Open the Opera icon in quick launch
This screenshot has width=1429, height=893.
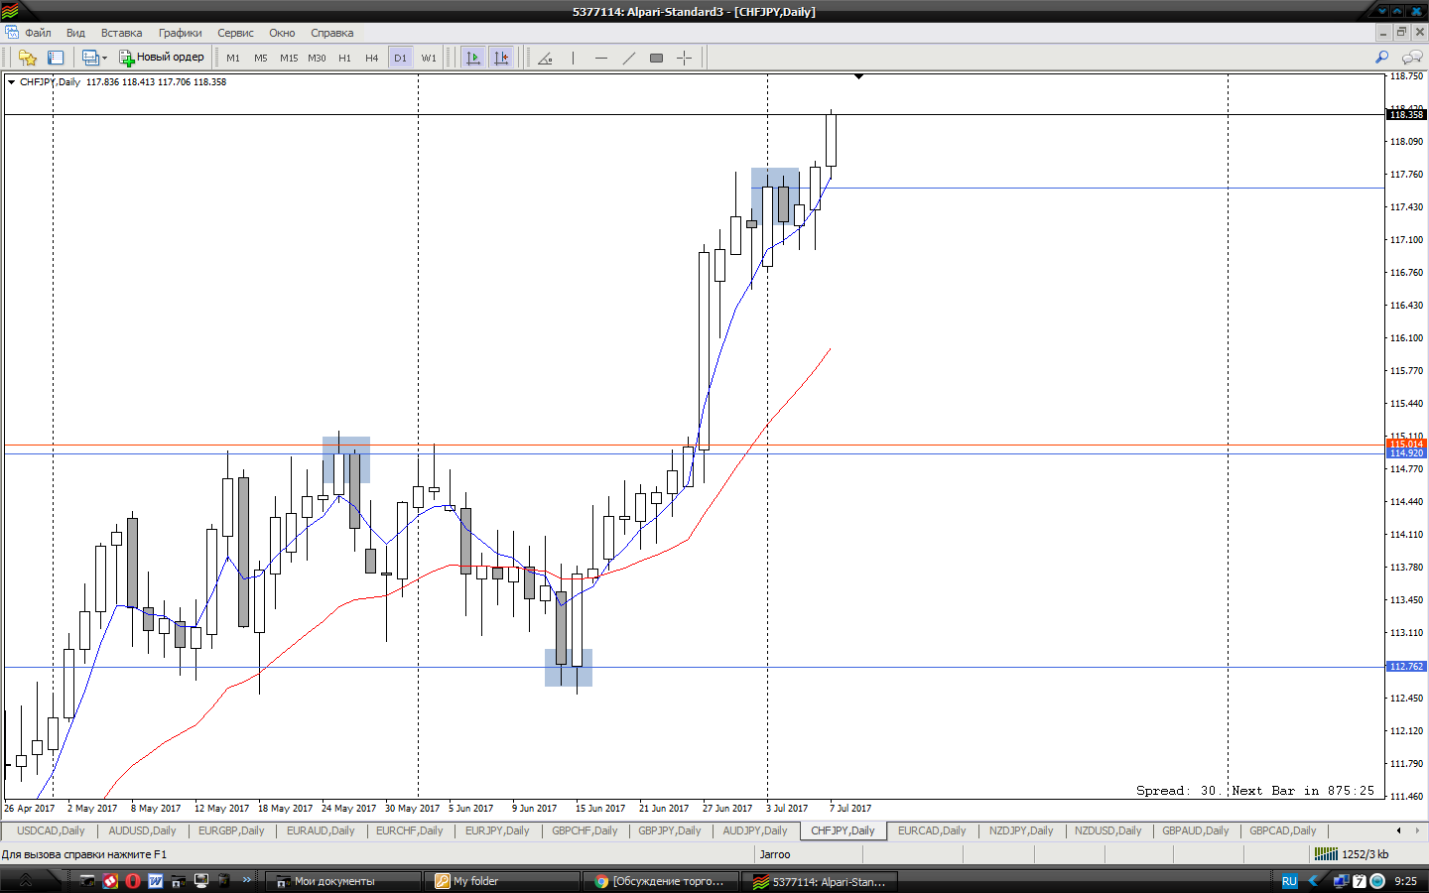tap(133, 881)
